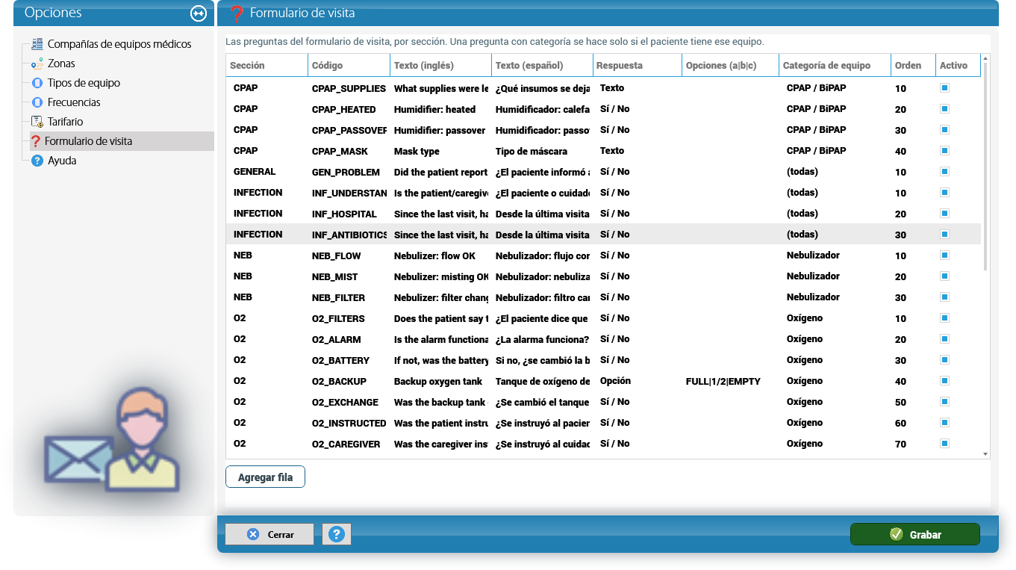The height and width of the screenshot is (570, 1016).
Task: Click the O2_BATTERY code cell
Action: pyautogui.click(x=349, y=360)
